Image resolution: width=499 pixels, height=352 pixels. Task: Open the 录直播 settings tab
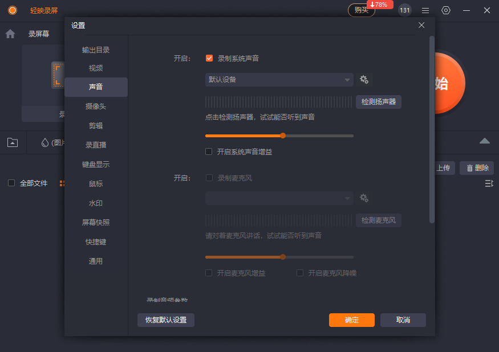tap(96, 145)
